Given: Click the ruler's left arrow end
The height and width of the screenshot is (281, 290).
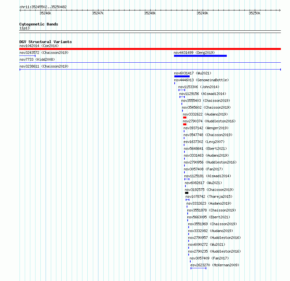Looking at the screenshot, I should pyautogui.click(x=20, y=10).
